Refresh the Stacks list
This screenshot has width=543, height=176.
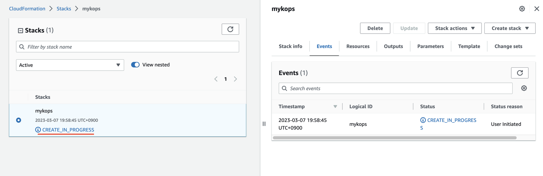[x=230, y=29]
